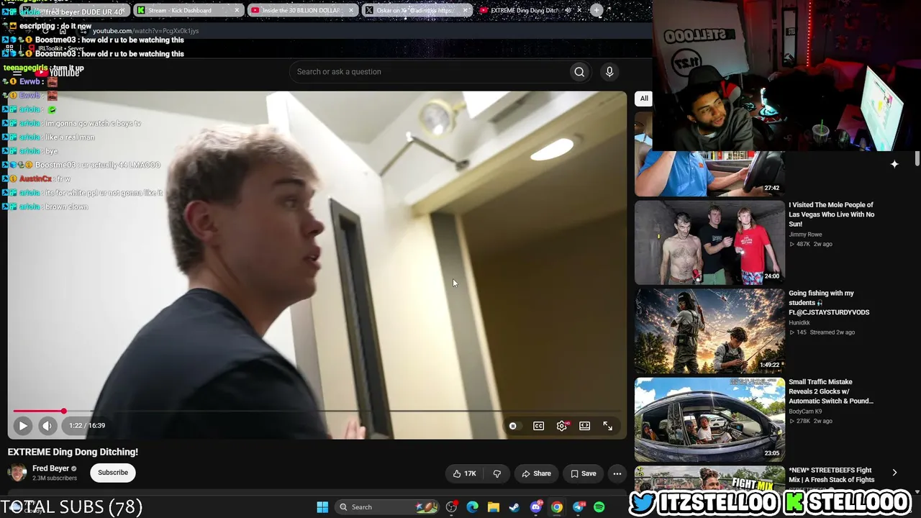Focus the YouTube search box

(428, 72)
